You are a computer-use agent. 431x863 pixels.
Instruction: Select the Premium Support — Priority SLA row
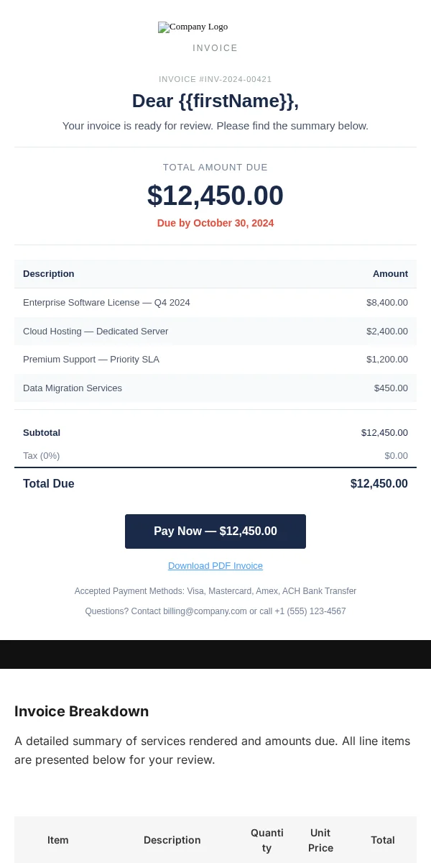pos(215,360)
